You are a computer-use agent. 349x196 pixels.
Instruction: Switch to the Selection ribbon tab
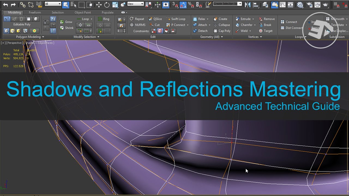58,13
